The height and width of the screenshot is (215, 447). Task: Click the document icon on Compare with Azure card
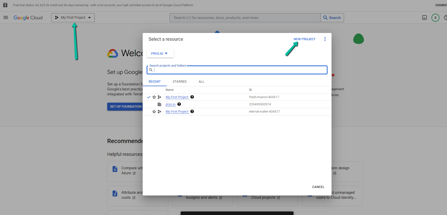pyautogui.click(x=115, y=169)
